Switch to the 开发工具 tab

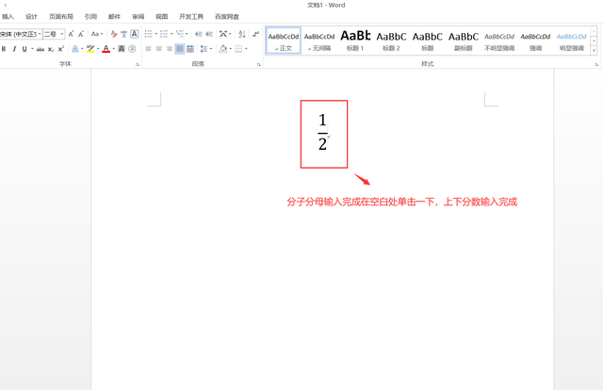(191, 17)
